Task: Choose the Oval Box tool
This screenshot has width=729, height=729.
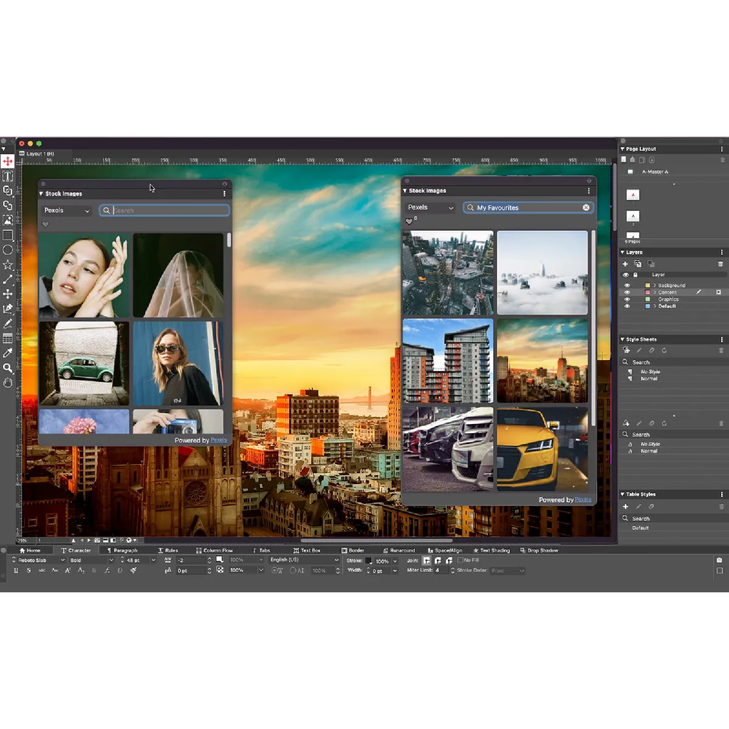Action: [8, 250]
